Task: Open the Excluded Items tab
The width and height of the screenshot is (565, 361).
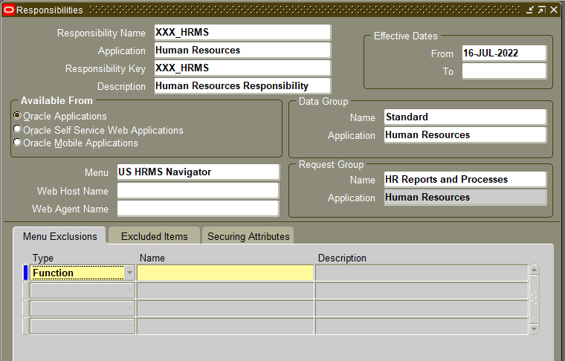Action: [154, 236]
